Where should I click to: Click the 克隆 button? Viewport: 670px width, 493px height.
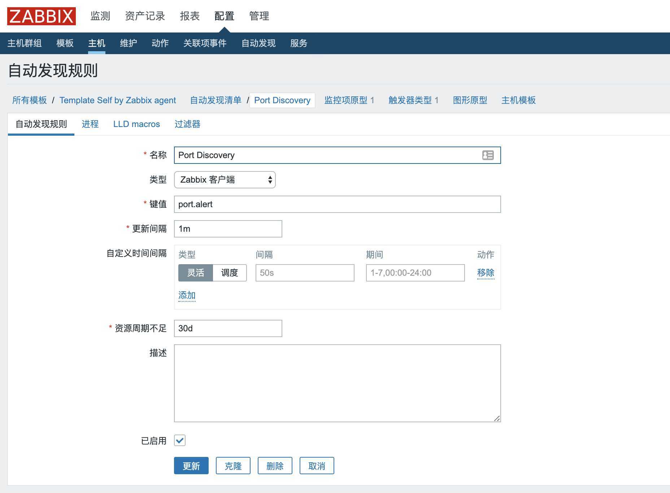tap(233, 466)
